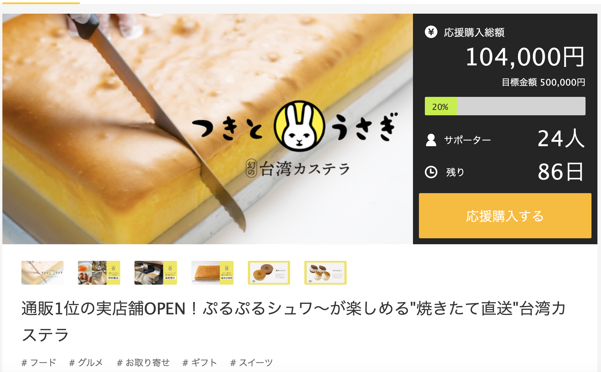Select the fifth thumbnail showing round cakes
The image size is (601, 372).
[269, 273]
